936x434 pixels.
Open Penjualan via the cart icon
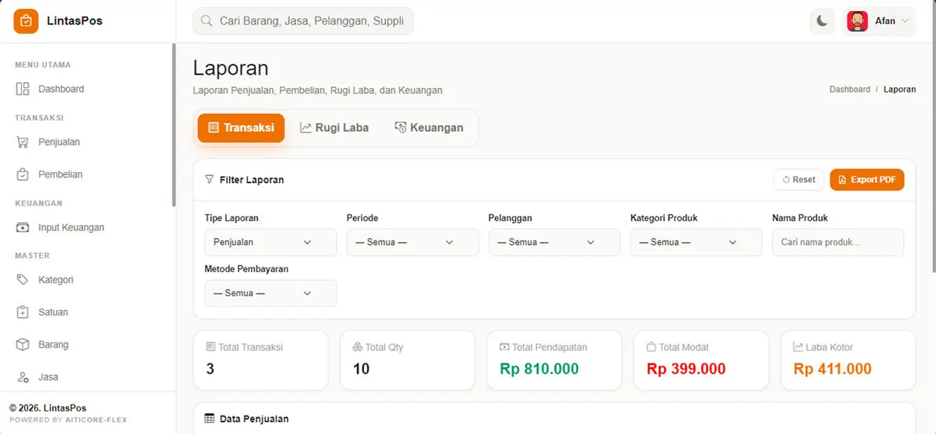[23, 143]
